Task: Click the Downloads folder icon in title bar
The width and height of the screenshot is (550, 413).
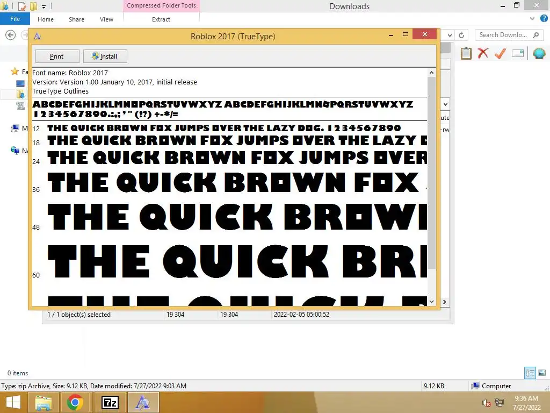Action: (x=4, y=6)
